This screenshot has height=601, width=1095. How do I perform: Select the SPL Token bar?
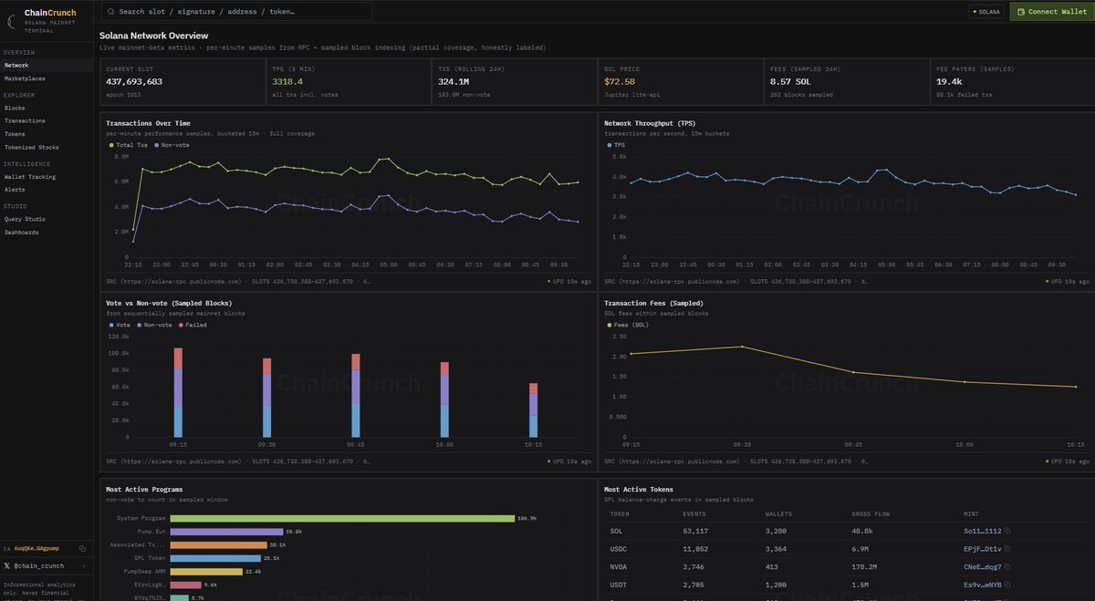pos(215,558)
